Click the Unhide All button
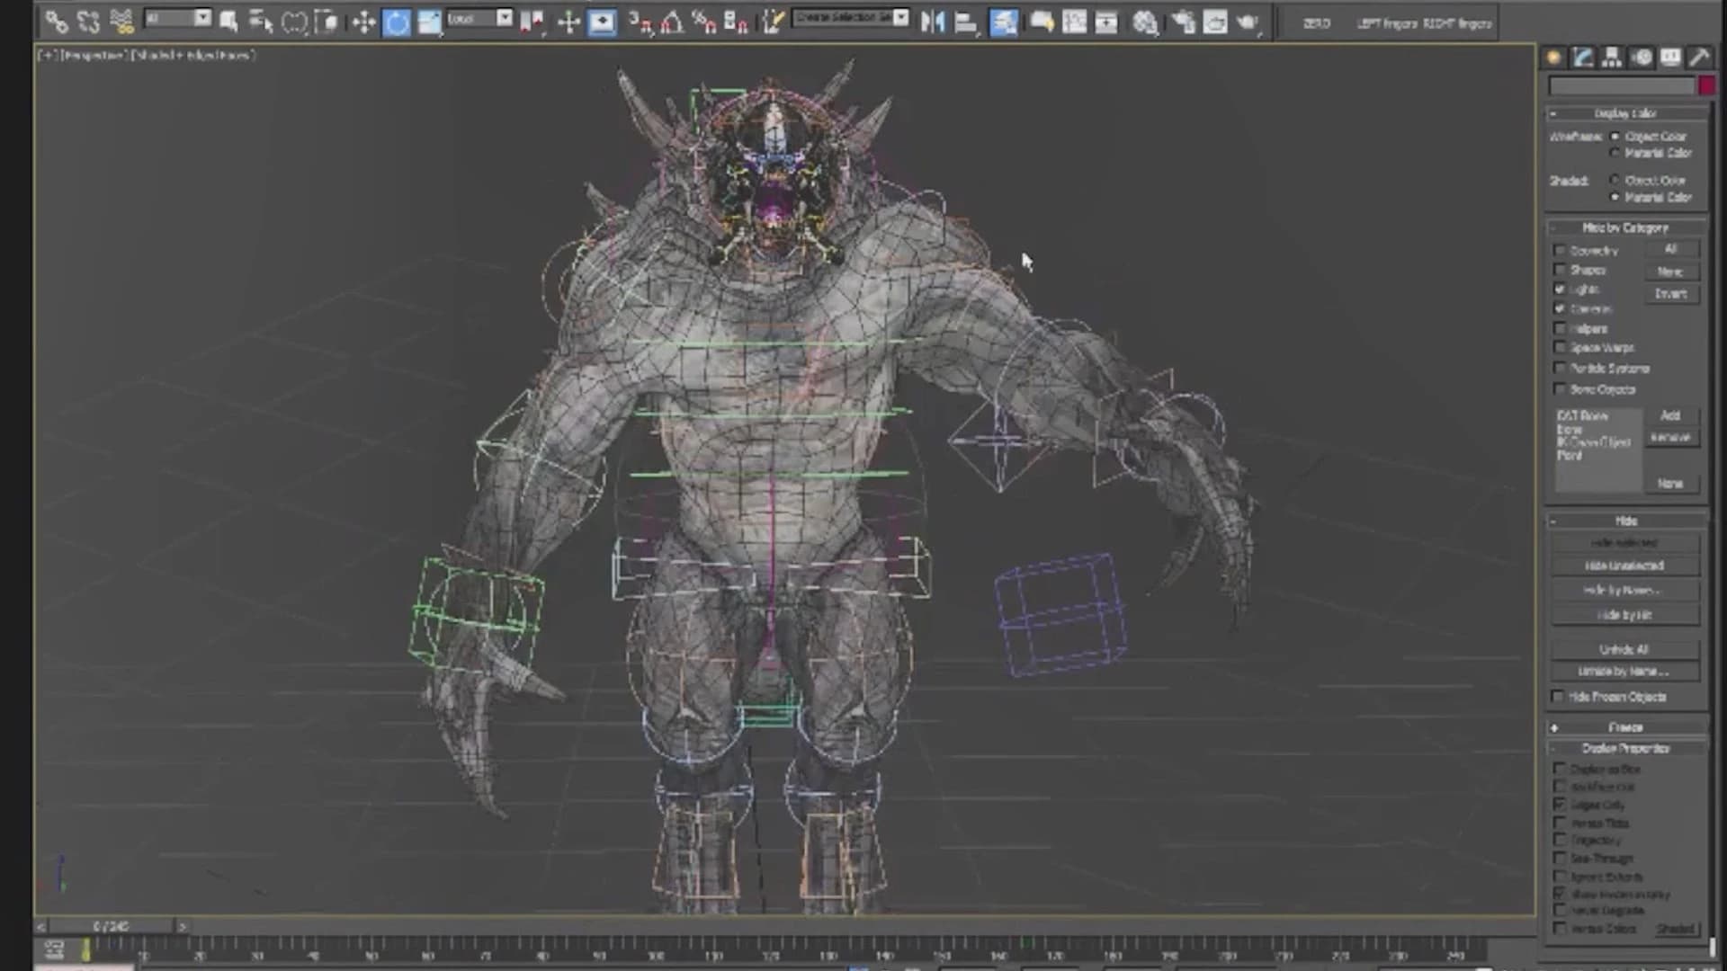Image resolution: width=1727 pixels, height=971 pixels. click(1624, 648)
